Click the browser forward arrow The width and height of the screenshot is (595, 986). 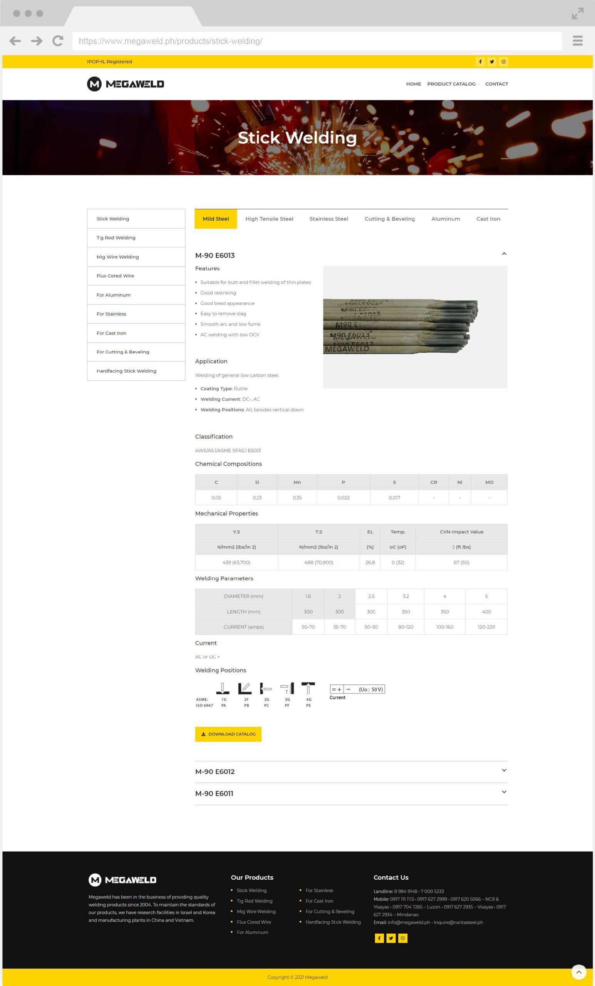pos(37,41)
